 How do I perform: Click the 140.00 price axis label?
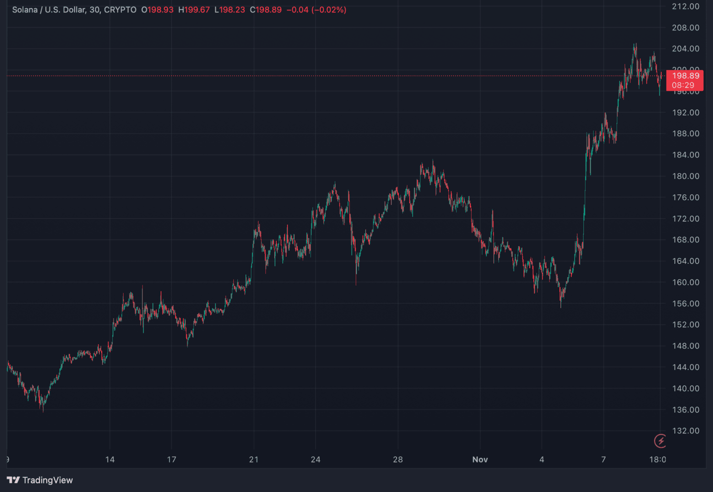[x=685, y=388]
